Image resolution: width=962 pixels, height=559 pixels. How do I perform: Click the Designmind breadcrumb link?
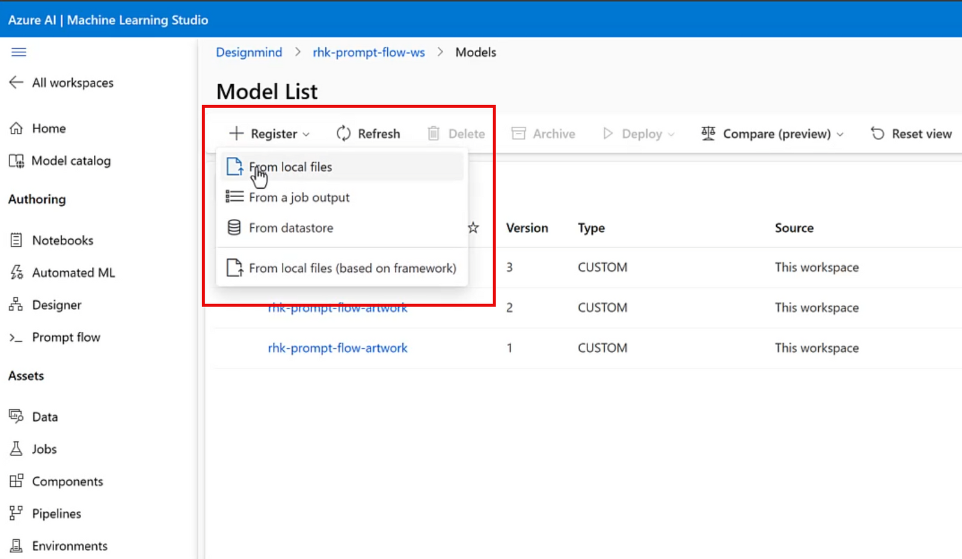249,52
